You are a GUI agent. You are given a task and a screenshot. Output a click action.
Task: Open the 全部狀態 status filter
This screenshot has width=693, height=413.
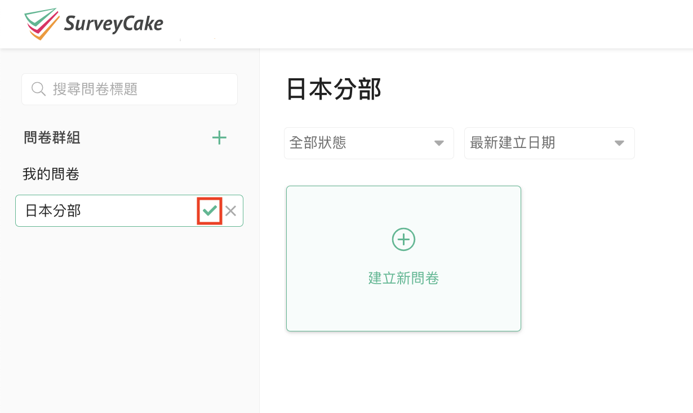[361, 143]
